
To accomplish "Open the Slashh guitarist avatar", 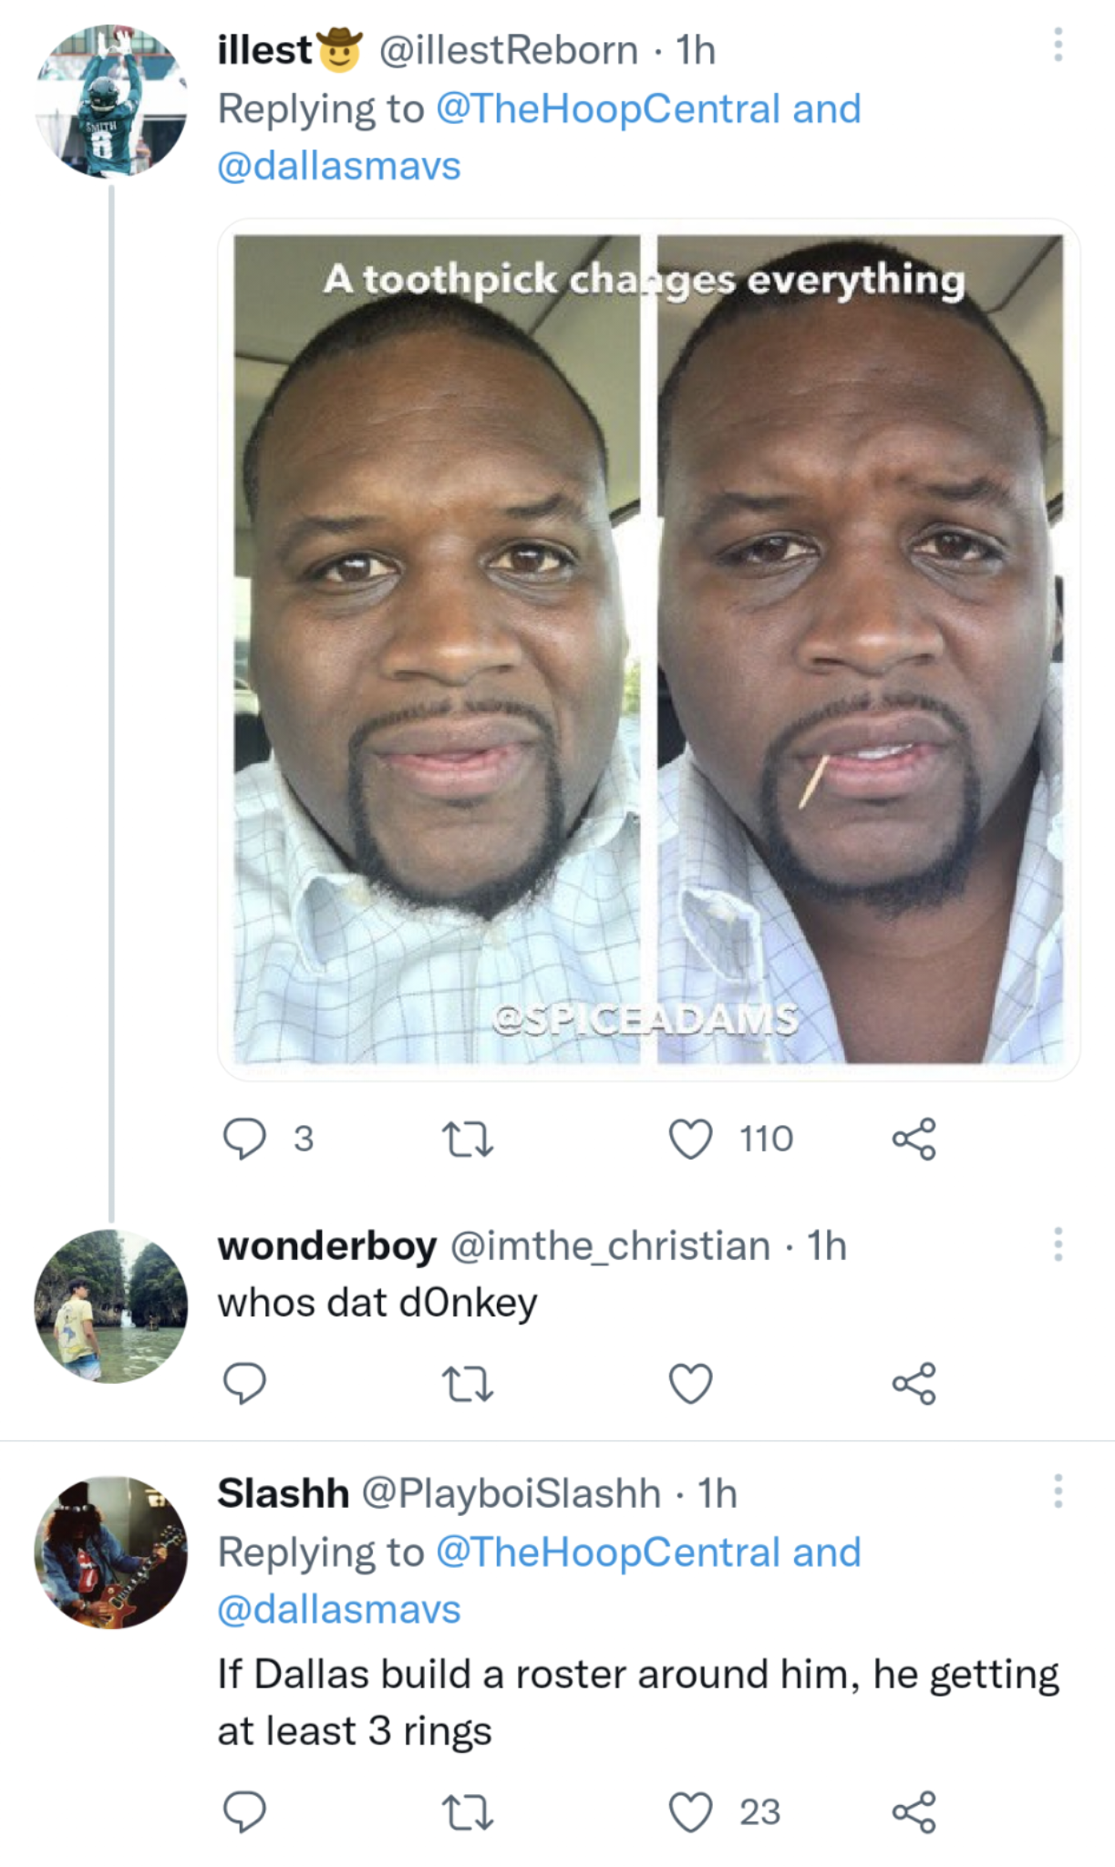I will 111,1552.
